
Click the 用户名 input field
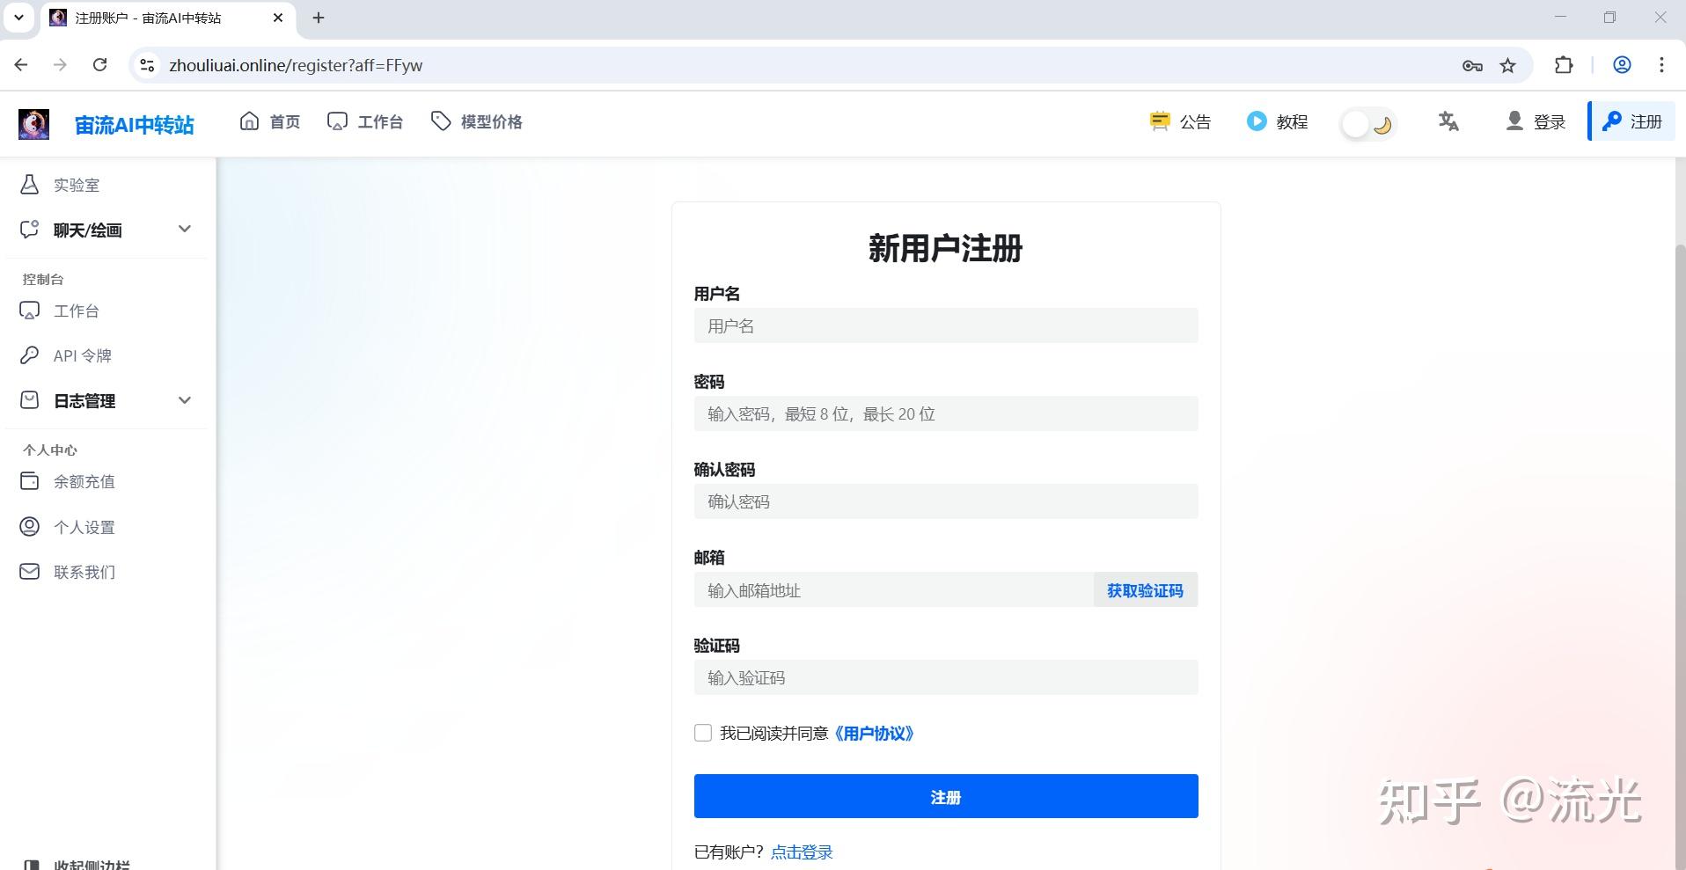click(x=945, y=325)
